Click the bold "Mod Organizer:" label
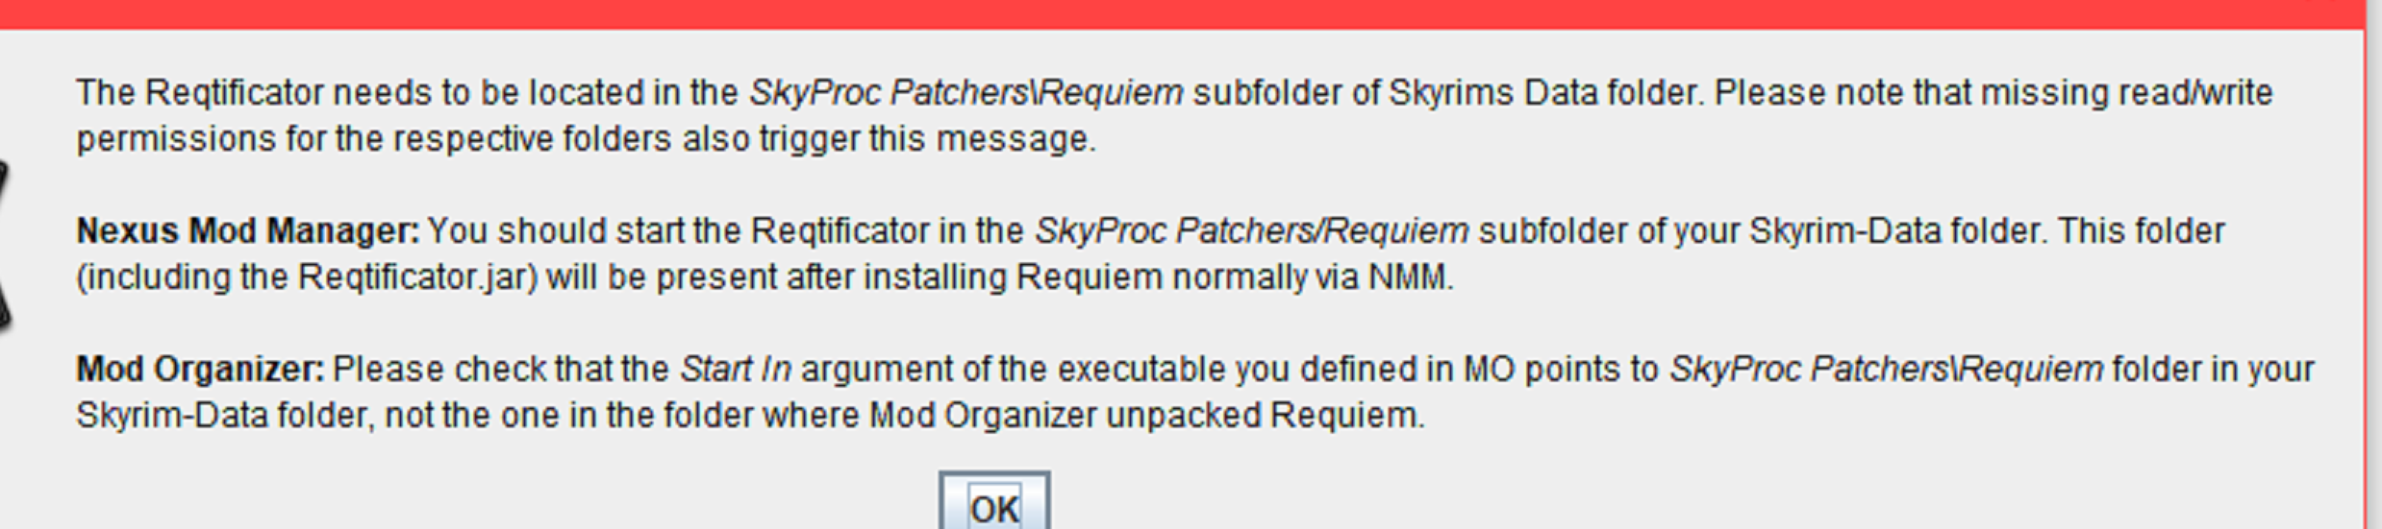 pos(200,370)
